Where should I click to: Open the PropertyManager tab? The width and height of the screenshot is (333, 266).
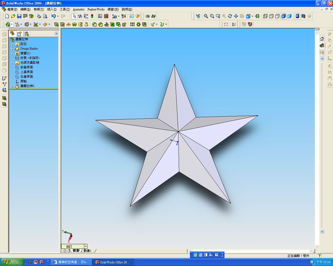19,34
